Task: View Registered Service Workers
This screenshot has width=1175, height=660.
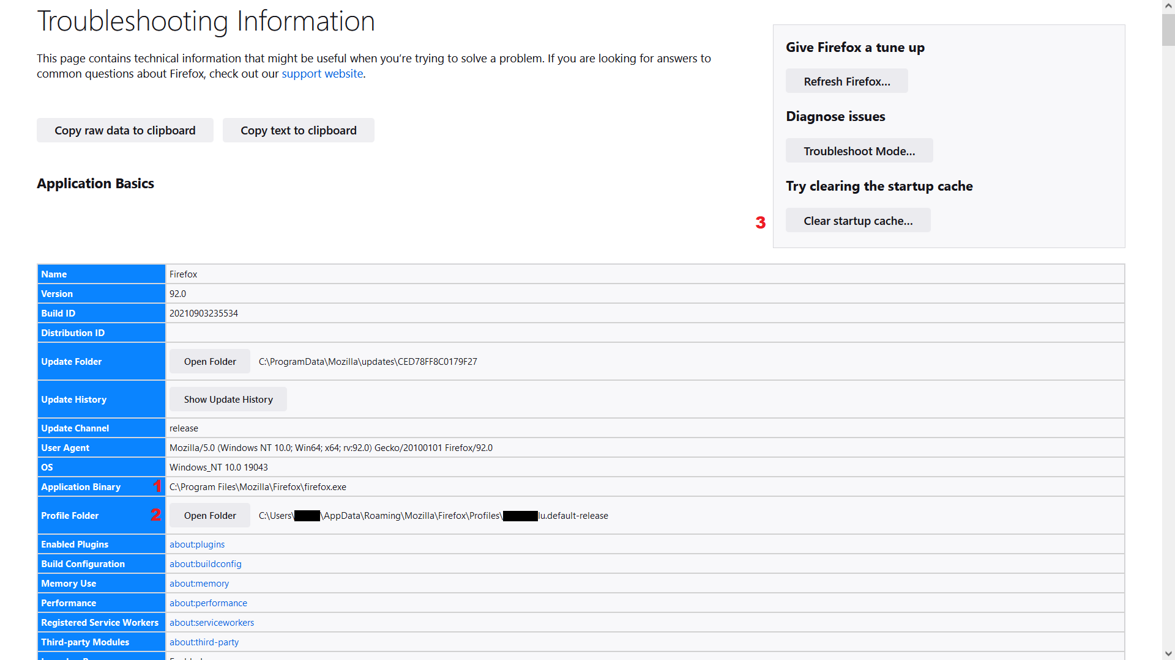Action: 211,622
